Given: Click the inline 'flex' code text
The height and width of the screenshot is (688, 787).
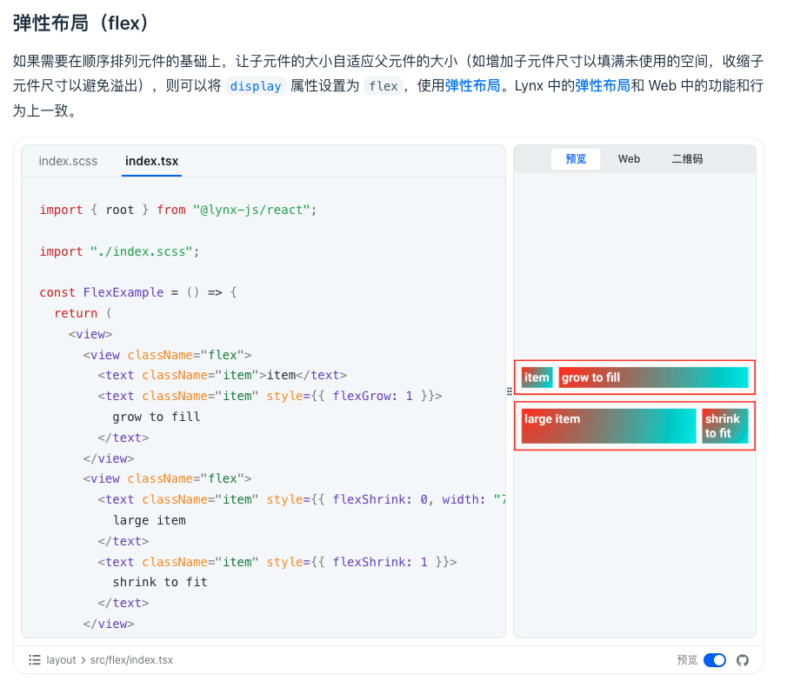Looking at the screenshot, I should pyautogui.click(x=383, y=86).
